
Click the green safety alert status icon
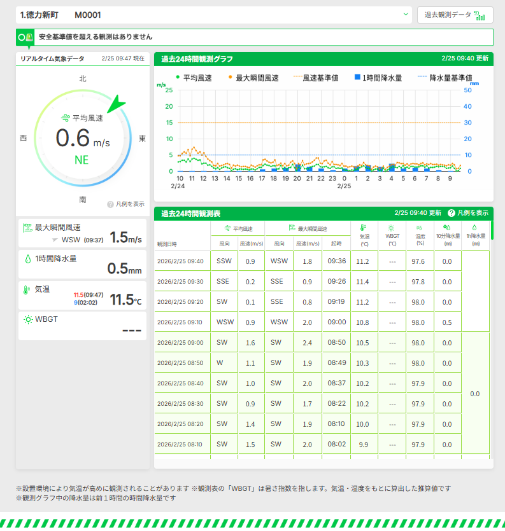[25, 38]
